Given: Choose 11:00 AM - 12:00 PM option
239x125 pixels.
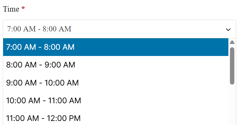Looking at the screenshot, I should [x=43, y=118].
